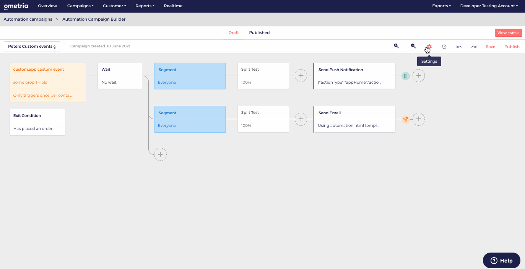This screenshot has width=525, height=269.
Task: Go to Overview page
Action: coord(47,6)
